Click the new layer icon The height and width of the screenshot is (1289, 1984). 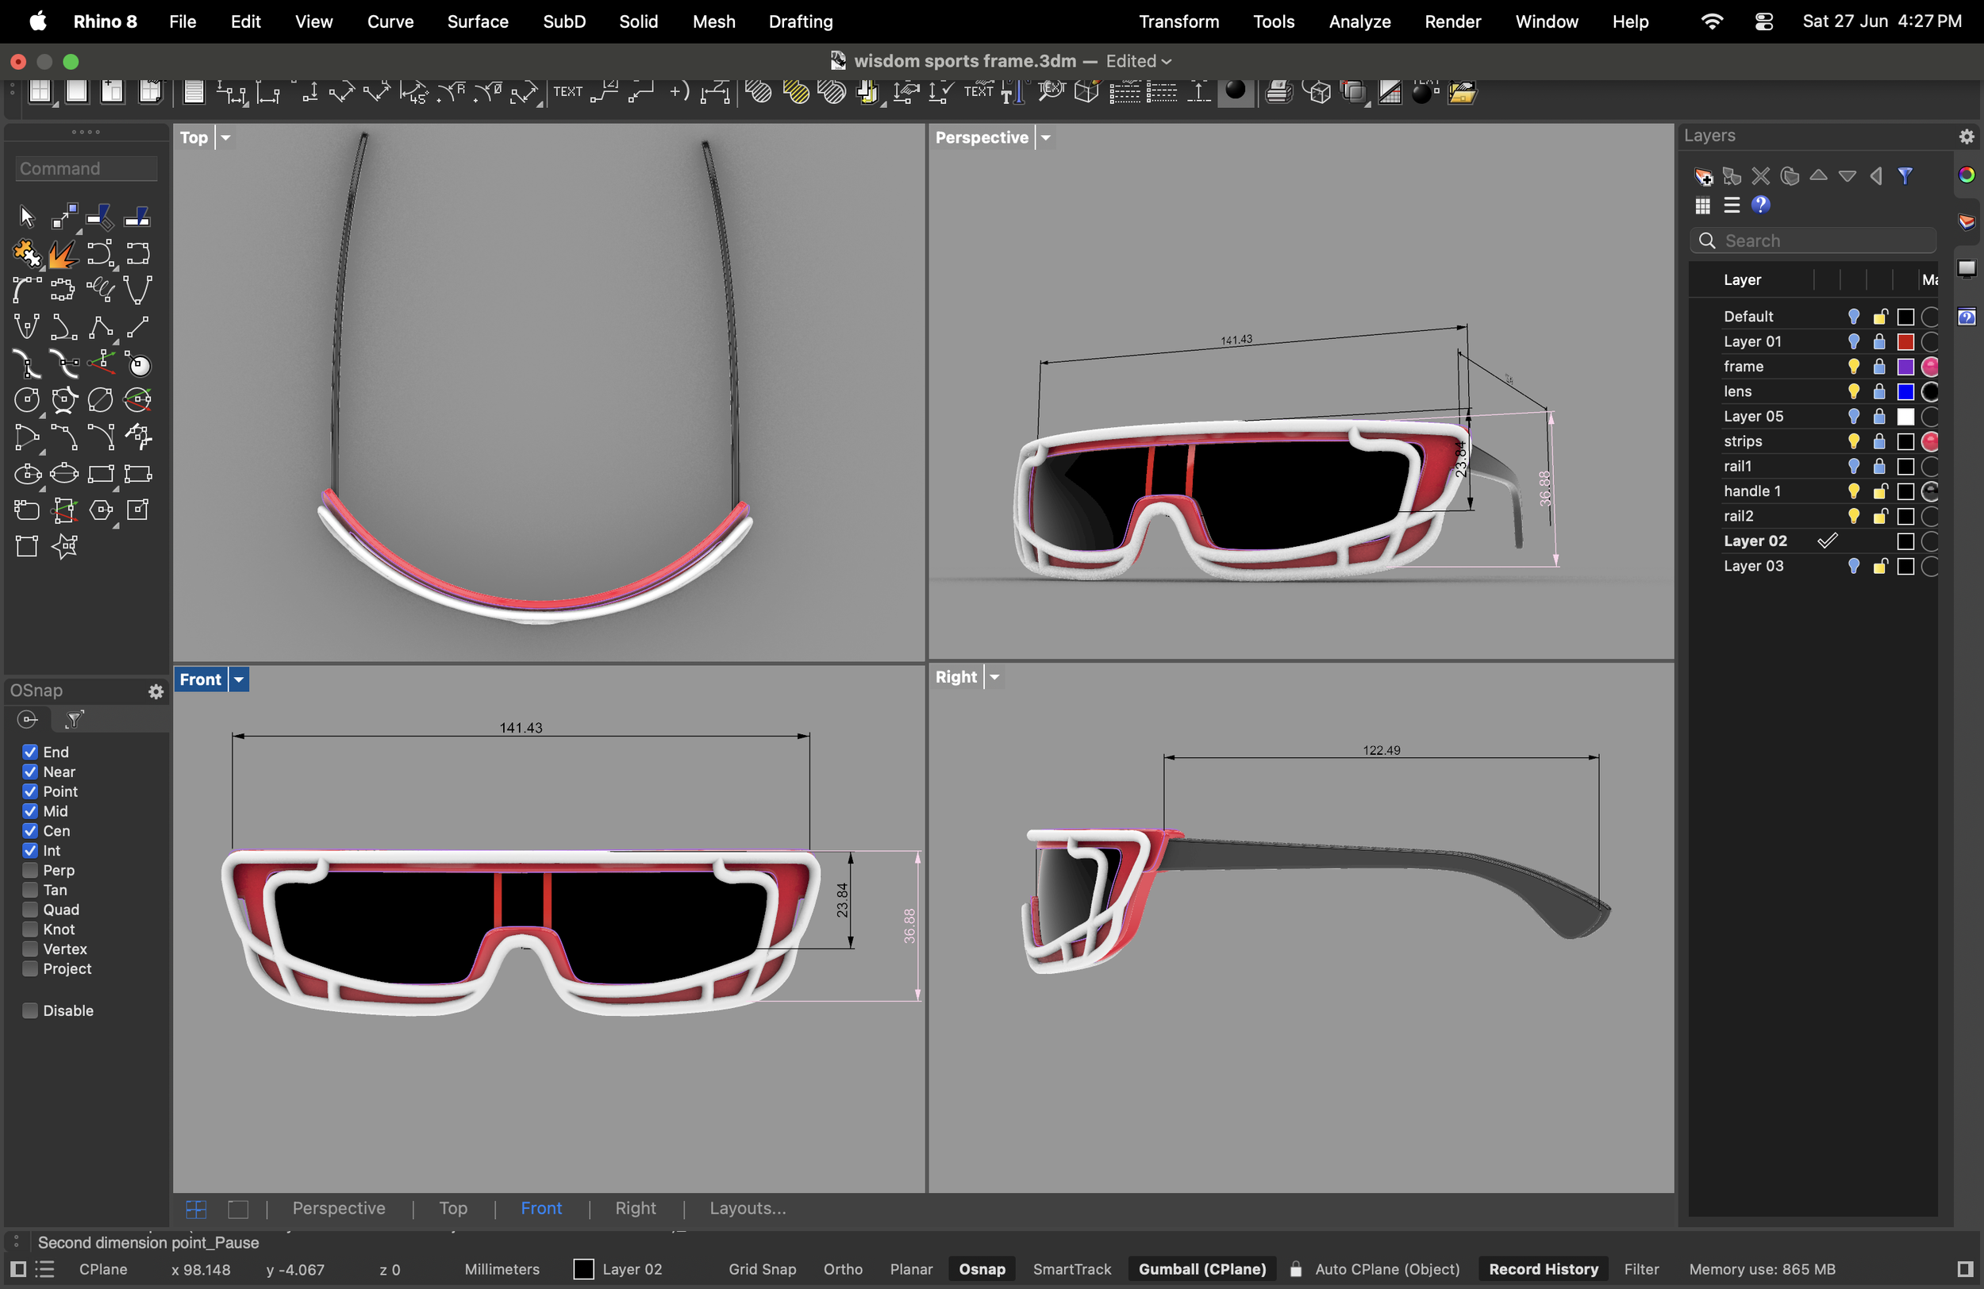[x=1703, y=176]
